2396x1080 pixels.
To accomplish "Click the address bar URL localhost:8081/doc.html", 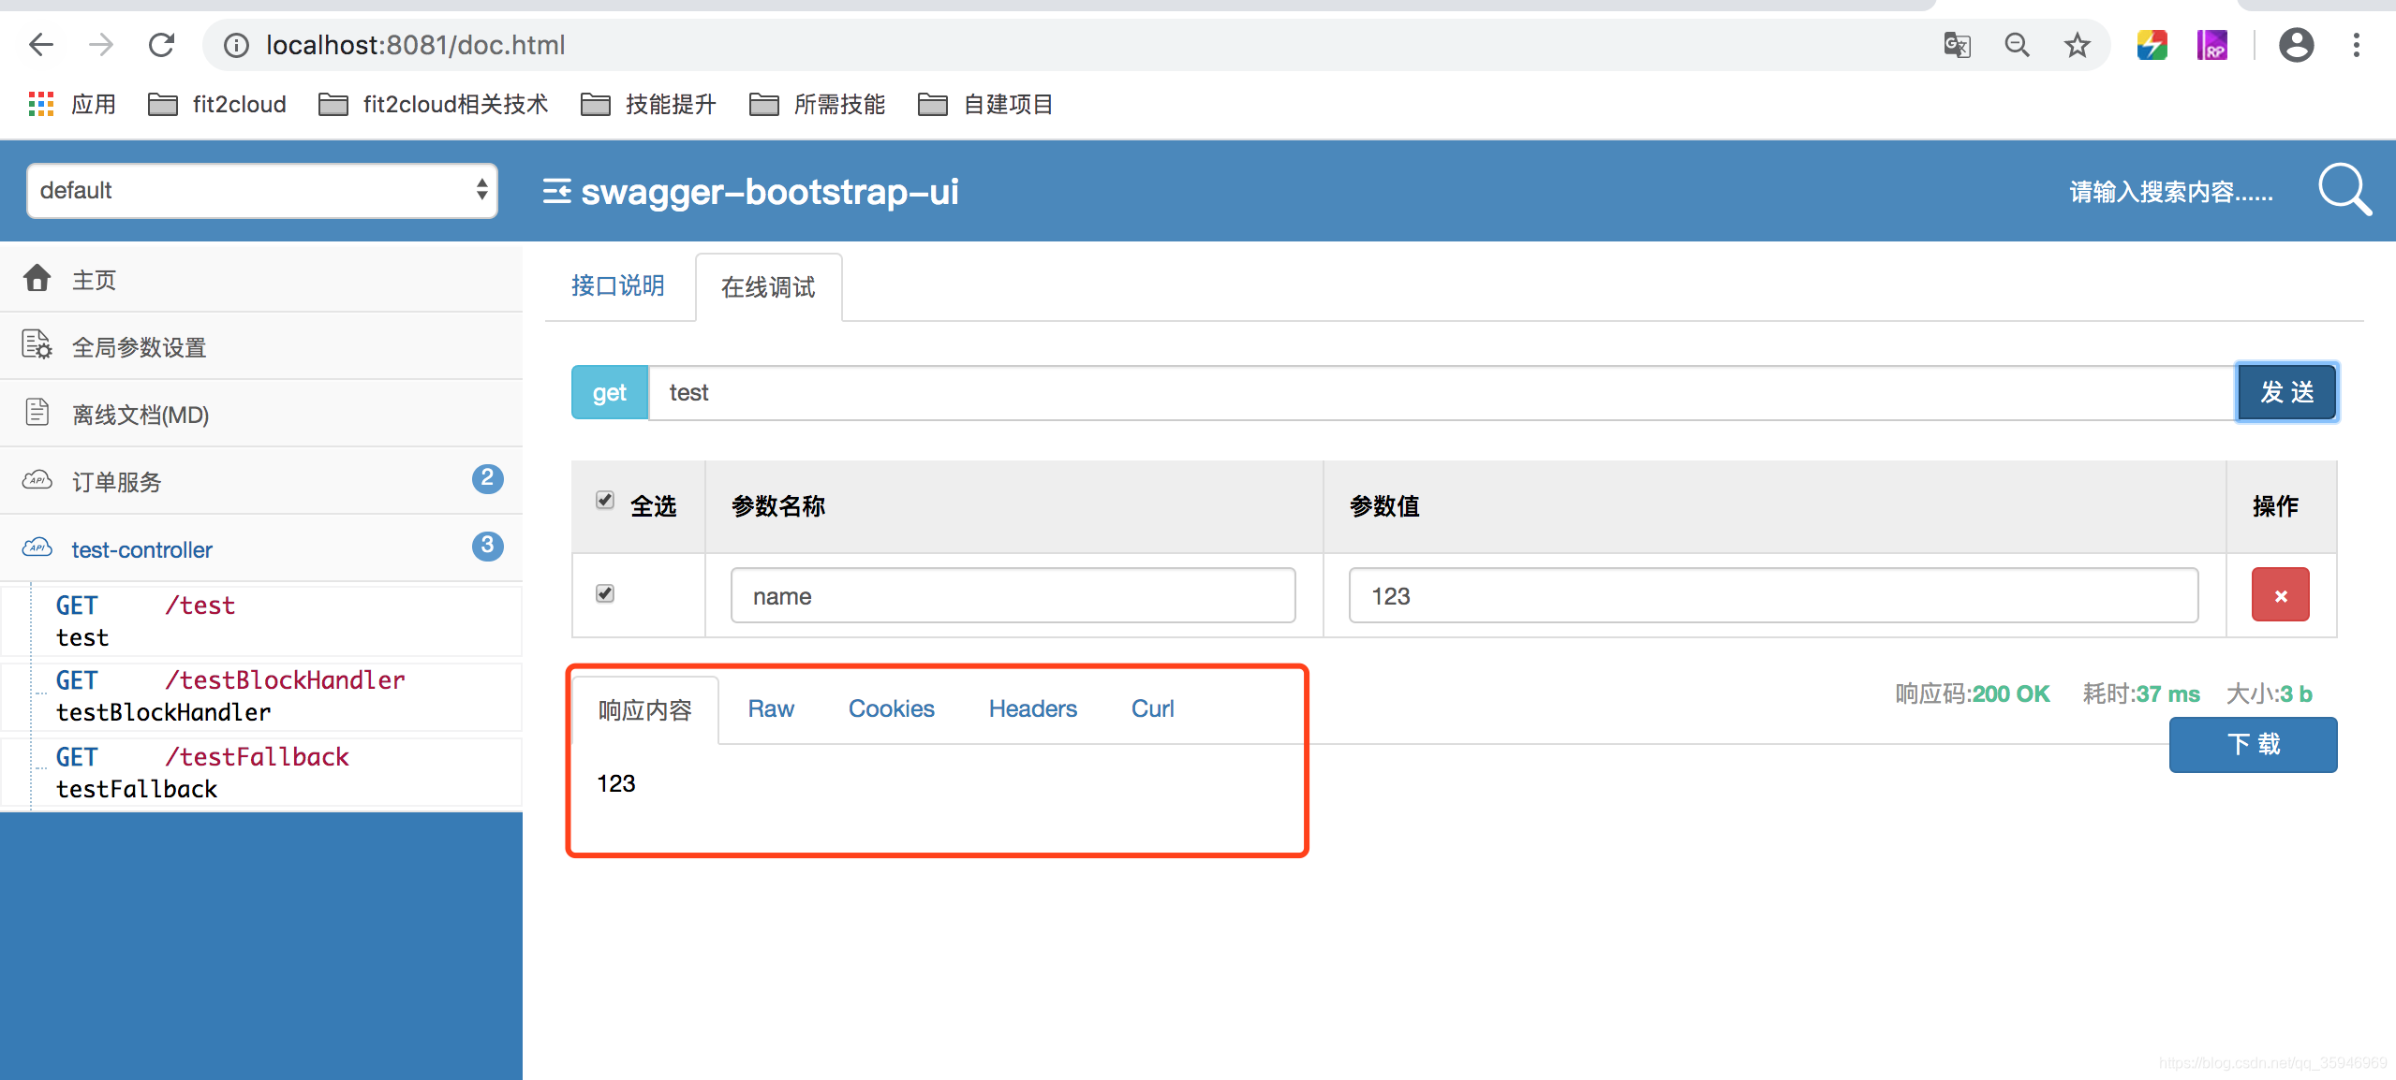I will [415, 45].
